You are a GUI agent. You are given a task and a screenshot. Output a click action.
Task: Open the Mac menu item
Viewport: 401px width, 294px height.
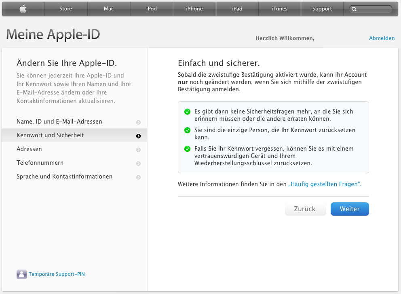[x=109, y=9]
